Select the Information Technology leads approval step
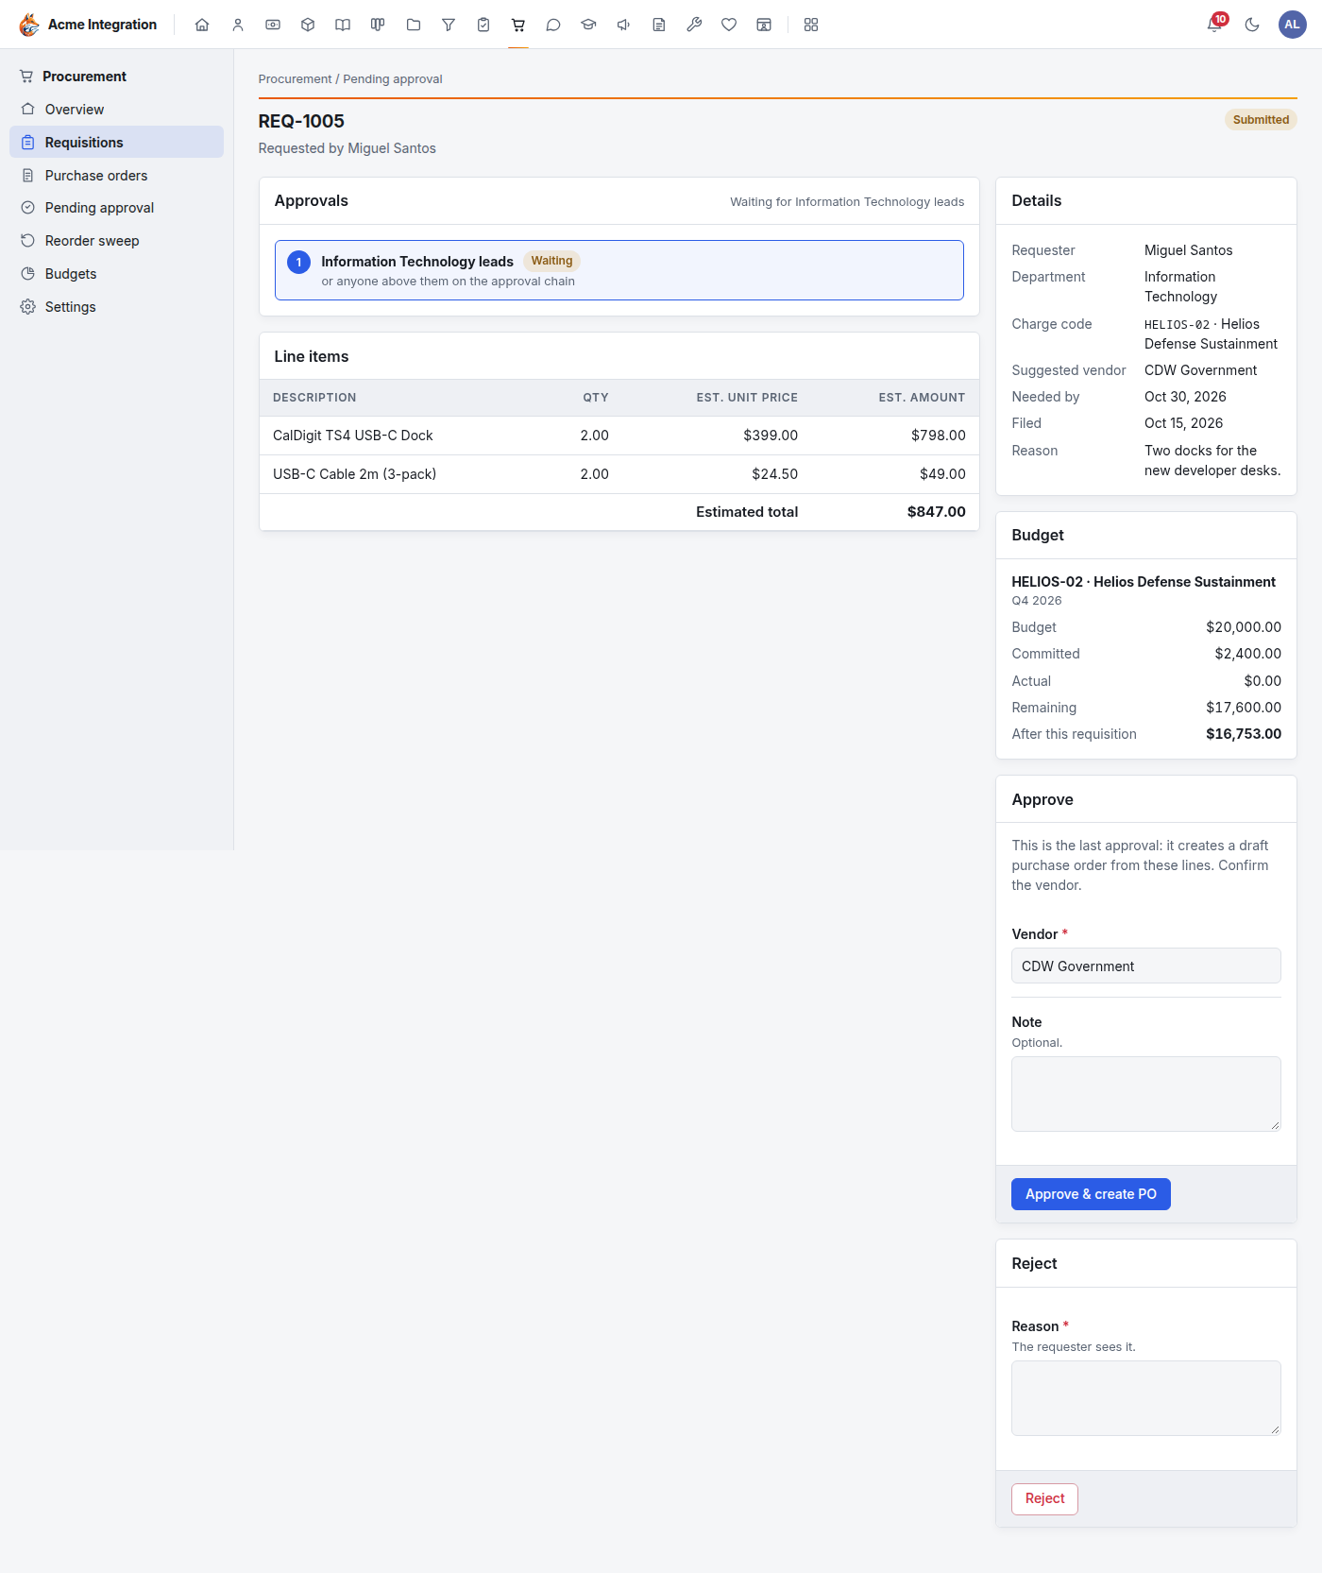 click(x=619, y=270)
